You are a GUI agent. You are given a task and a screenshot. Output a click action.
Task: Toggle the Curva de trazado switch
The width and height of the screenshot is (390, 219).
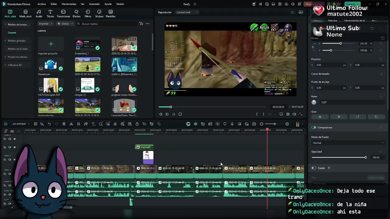[x=382, y=74]
